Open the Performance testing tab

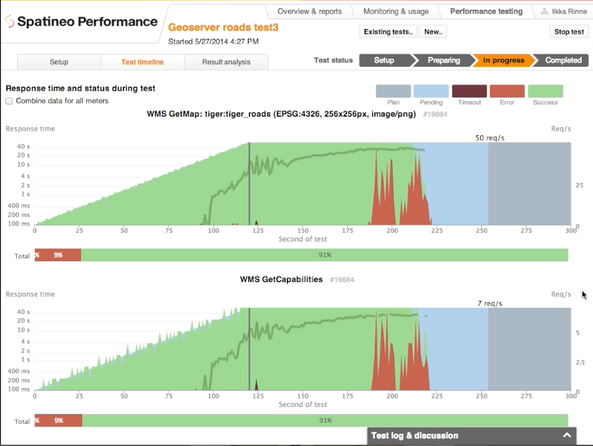click(486, 11)
